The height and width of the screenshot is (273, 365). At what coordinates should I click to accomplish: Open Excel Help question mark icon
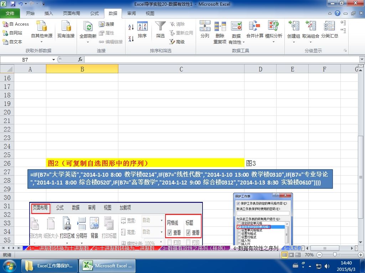(x=338, y=13)
